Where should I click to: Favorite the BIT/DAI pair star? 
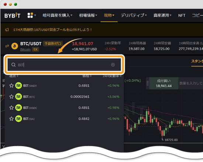[x=11, y=119]
